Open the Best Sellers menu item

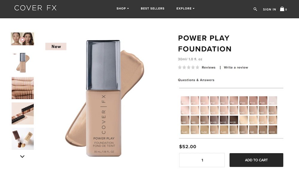[152, 9]
